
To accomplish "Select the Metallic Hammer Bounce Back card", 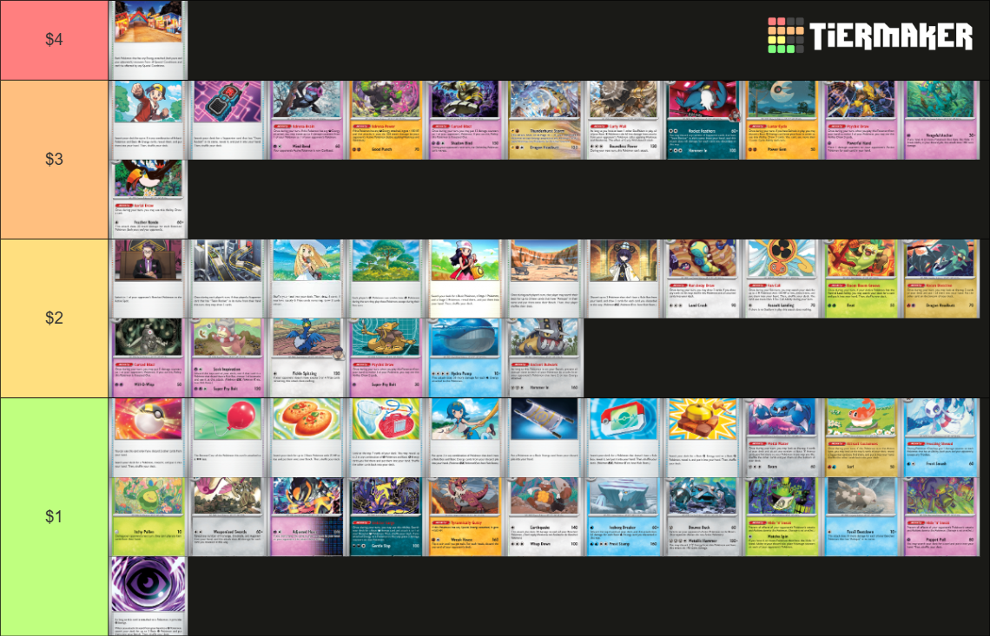I will (703, 517).
